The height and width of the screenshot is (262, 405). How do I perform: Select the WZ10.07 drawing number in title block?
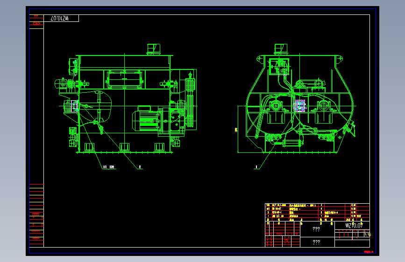[x=354, y=225]
